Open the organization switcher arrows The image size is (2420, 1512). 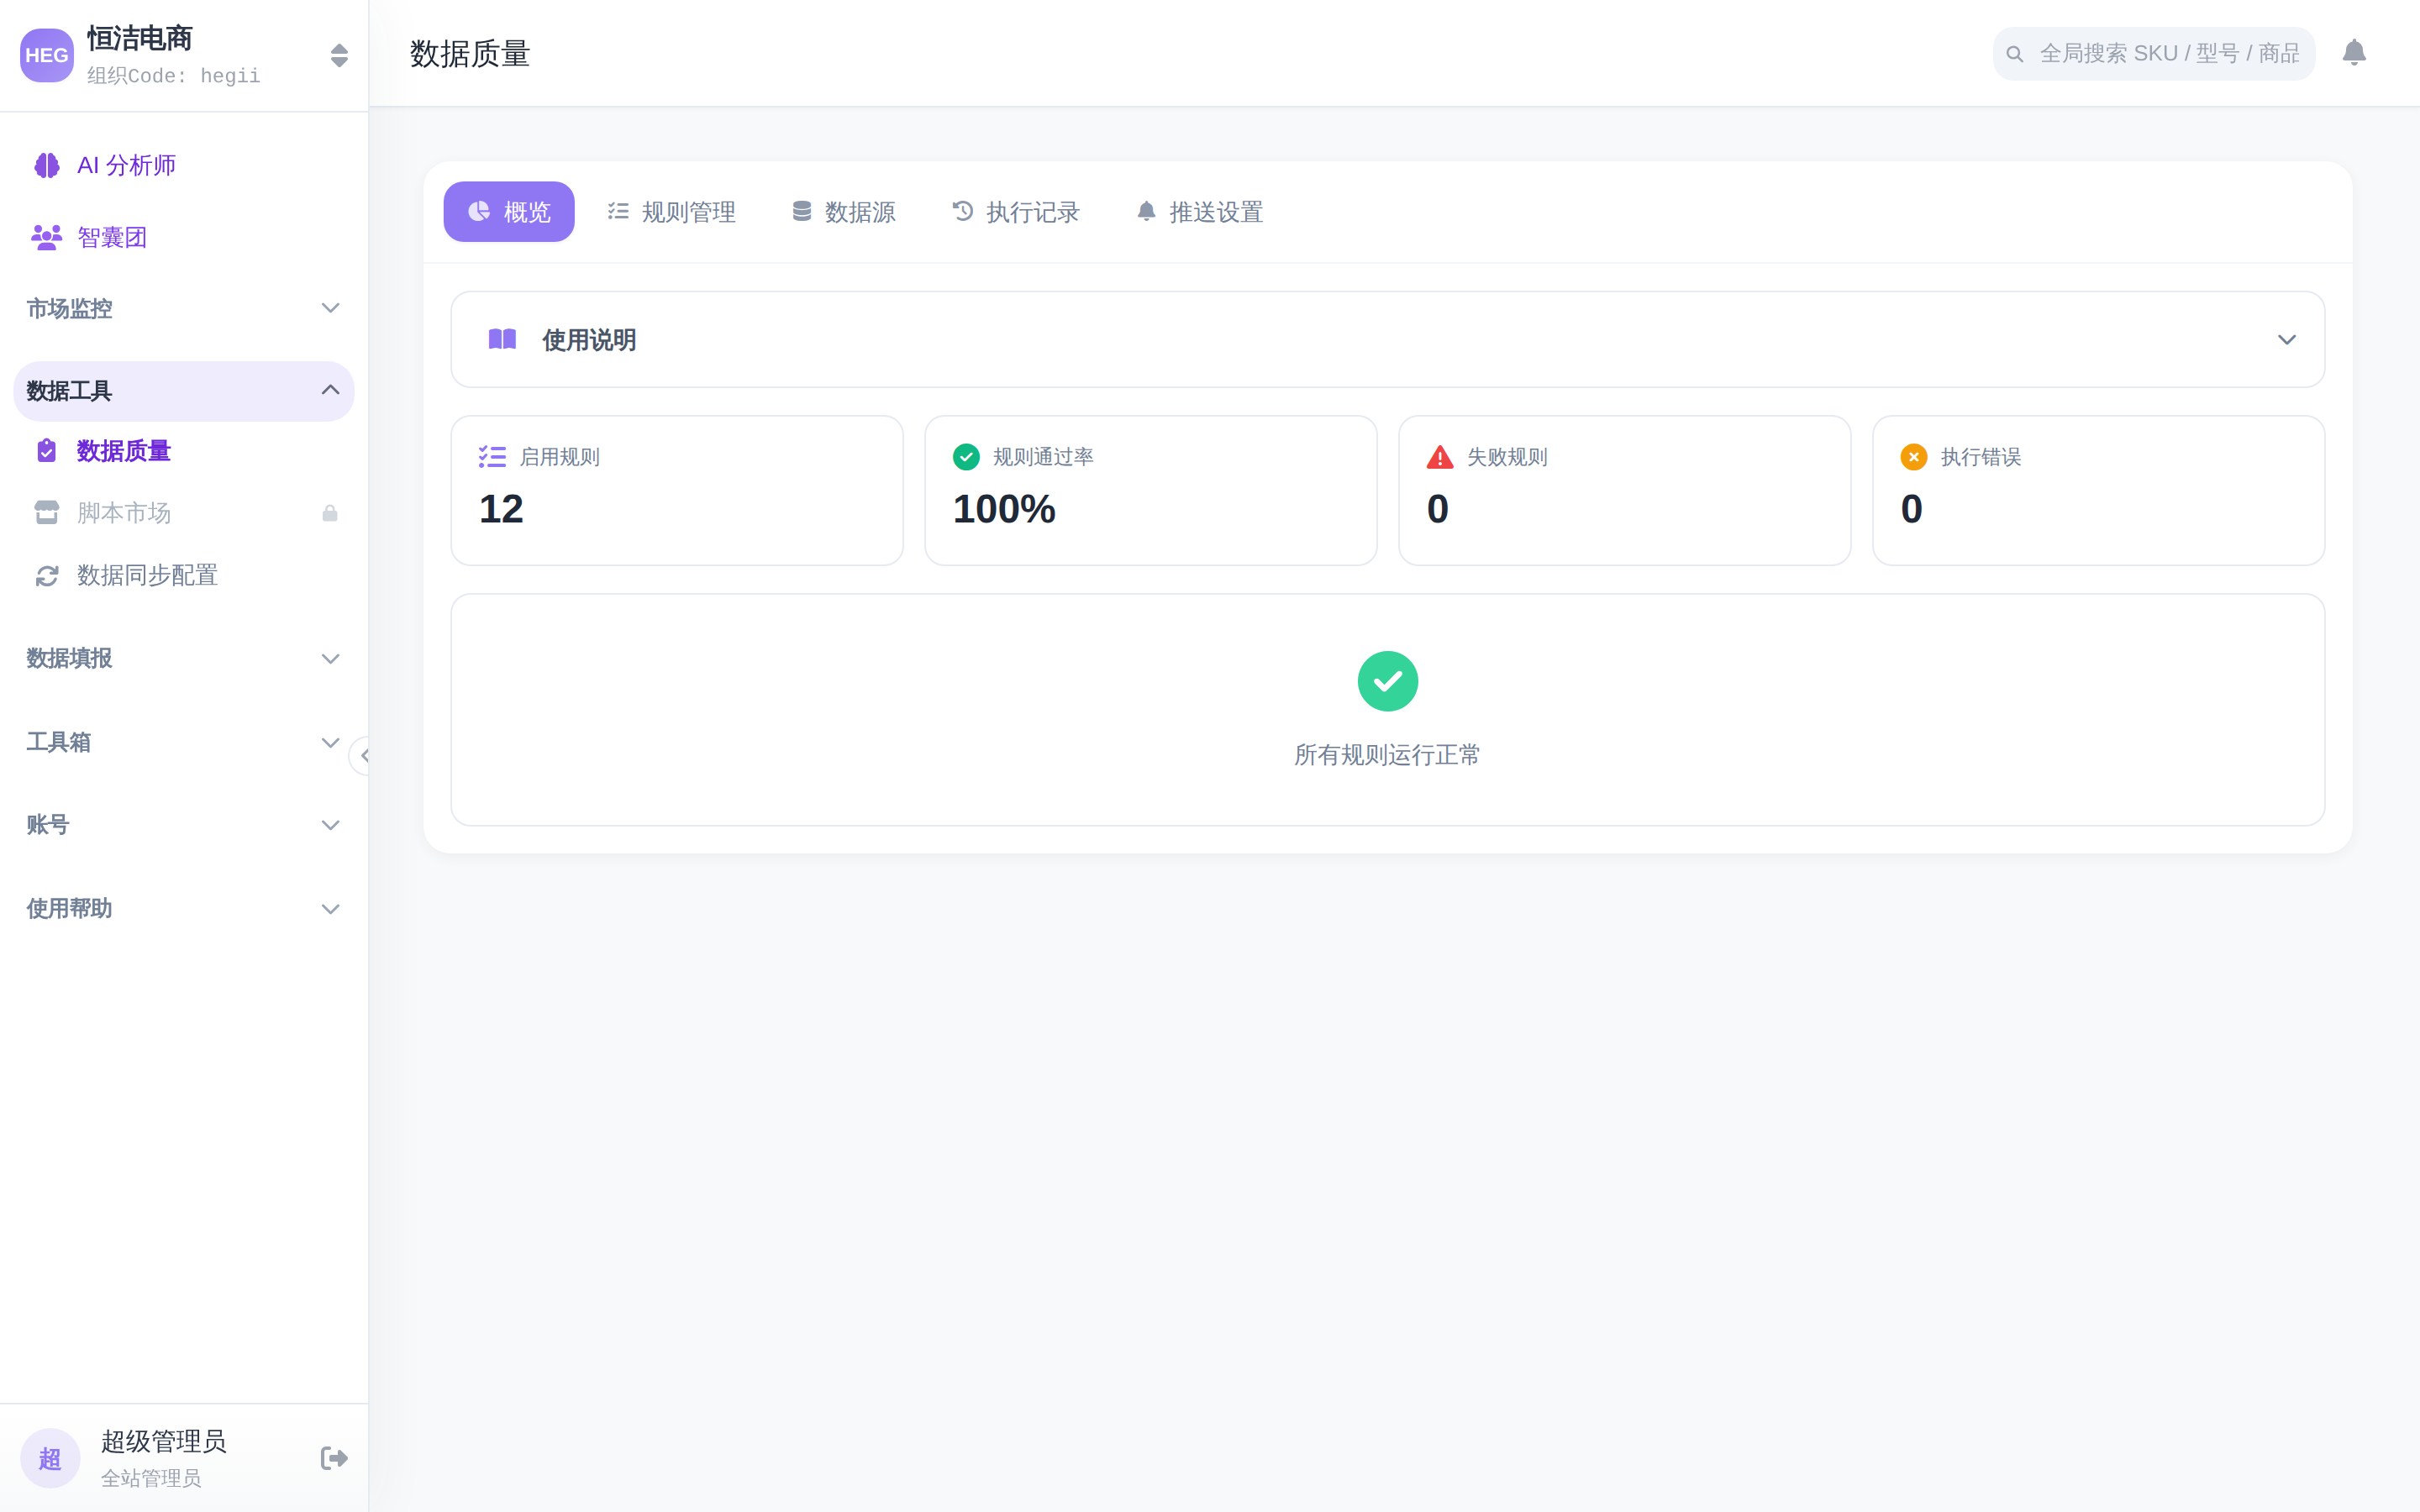(x=339, y=55)
